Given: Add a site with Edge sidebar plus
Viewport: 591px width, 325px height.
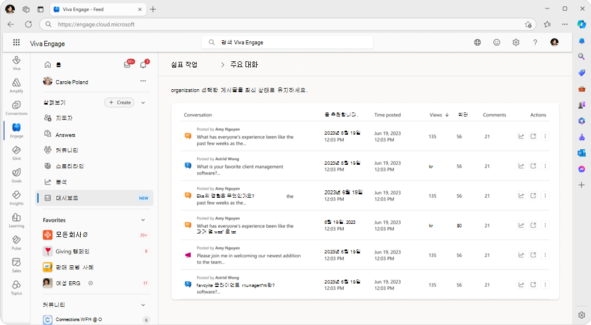Looking at the screenshot, I should click(581, 185).
